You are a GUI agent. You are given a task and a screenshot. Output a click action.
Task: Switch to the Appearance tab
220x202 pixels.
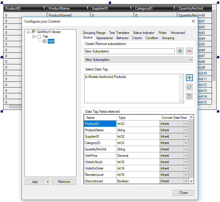(104, 38)
